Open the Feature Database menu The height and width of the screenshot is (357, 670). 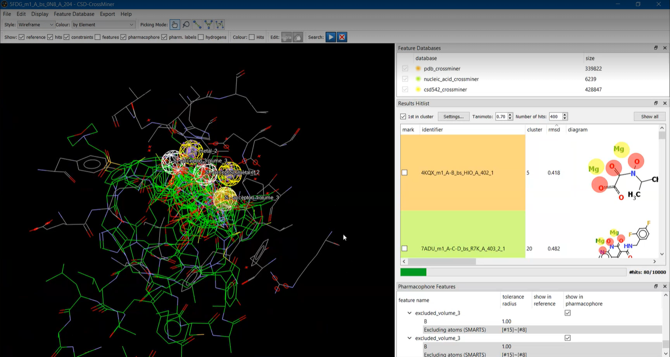(74, 14)
